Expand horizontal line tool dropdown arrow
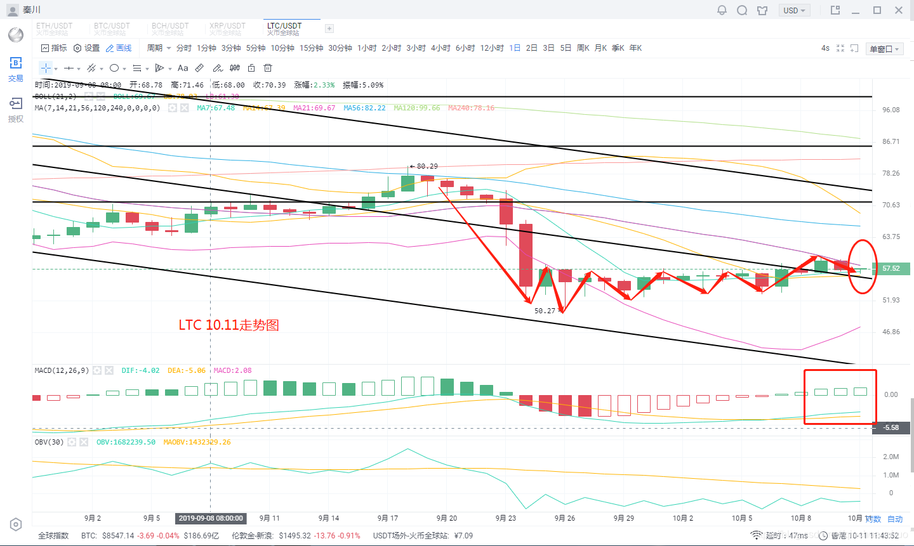Image resolution: width=914 pixels, height=546 pixels. [79, 68]
